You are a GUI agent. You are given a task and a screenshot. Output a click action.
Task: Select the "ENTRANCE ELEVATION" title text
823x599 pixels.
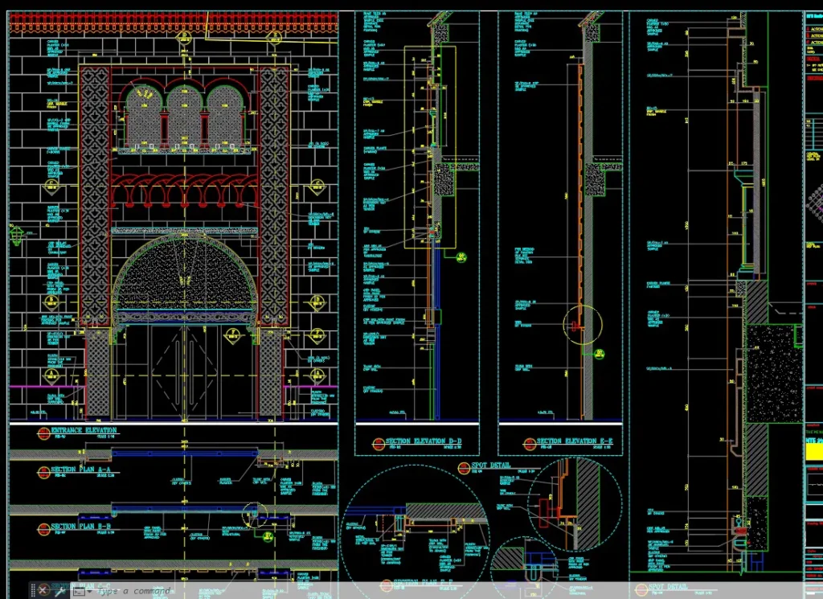pos(84,430)
